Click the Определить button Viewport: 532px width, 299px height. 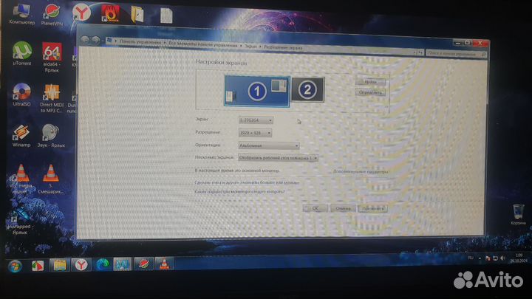[370, 93]
